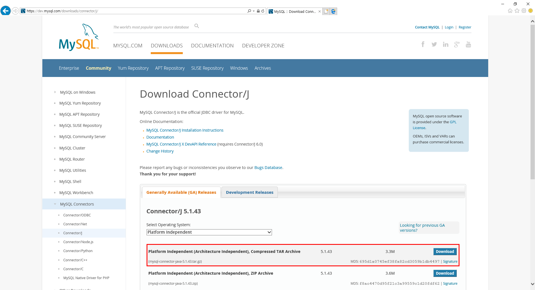Viewport: 535px width, 290px height.
Task: Select DOWNLOADS main menu
Action: pos(167,45)
